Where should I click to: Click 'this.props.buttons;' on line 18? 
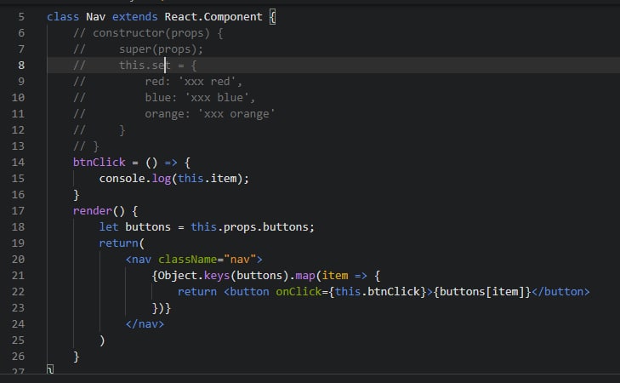[x=253, y=227]
